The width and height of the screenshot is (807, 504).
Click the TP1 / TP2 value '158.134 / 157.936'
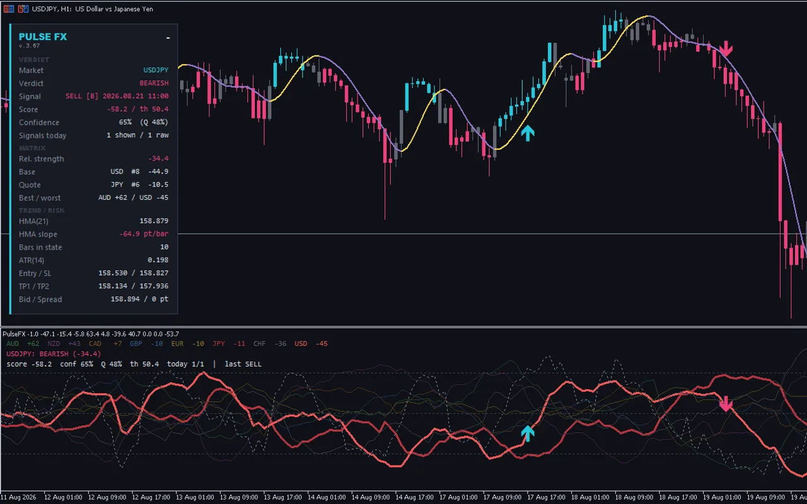(x=134, y=286)
